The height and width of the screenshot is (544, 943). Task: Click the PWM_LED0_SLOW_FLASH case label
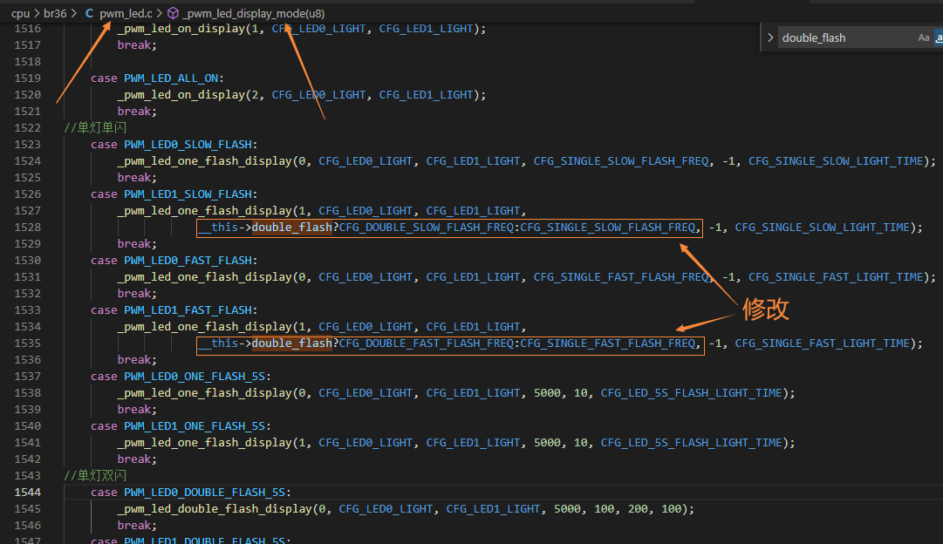point(188,145)
